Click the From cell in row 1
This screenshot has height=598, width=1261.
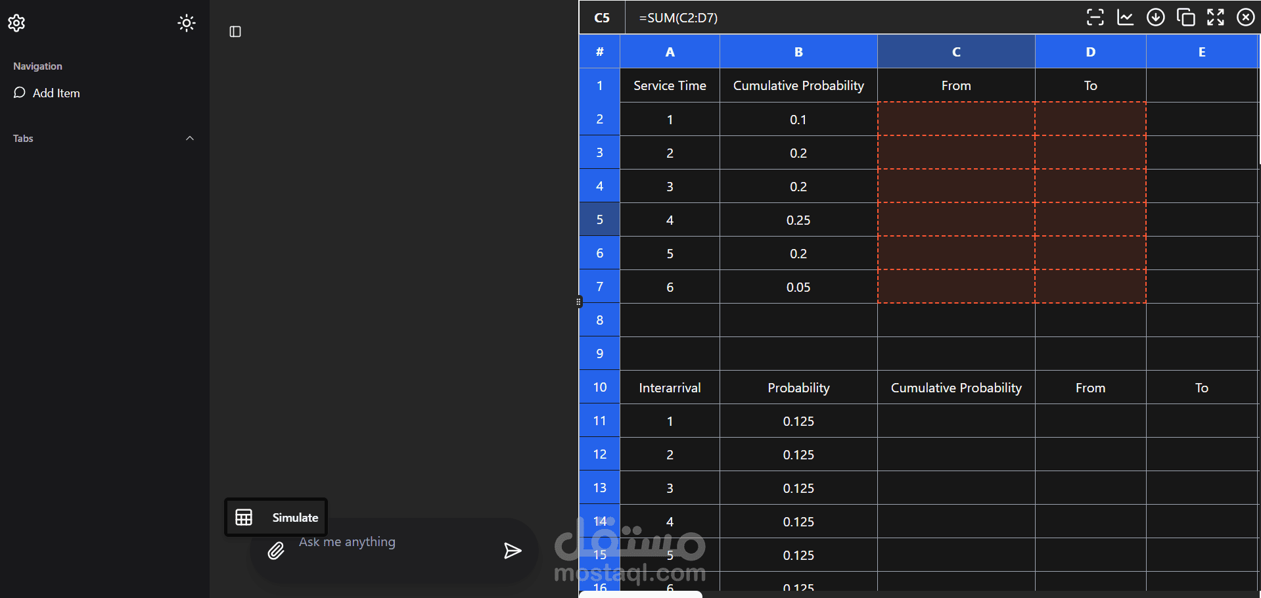pyautogui.click(x=956, y=85)
